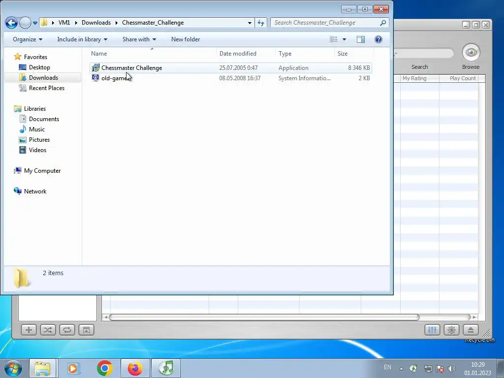Open the Organize menu
Screen dimensions: 504x378
[x=28, y=39]
